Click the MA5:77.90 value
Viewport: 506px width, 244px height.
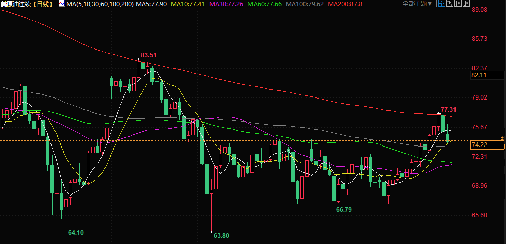point(151,4)
